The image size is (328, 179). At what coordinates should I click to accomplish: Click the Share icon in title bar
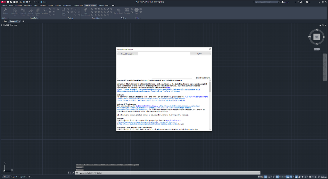[x=43, y=2]
